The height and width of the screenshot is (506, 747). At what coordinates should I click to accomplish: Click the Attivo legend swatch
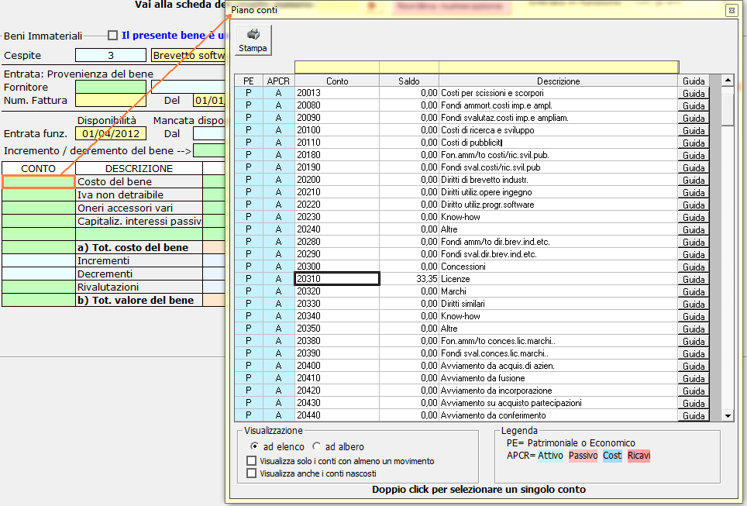click(550, 456)
